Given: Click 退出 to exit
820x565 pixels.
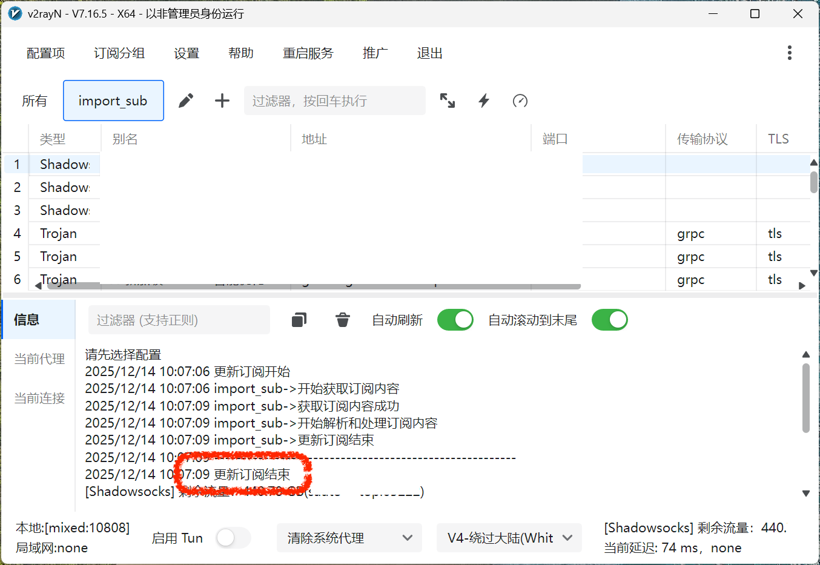Looking at the screenshot, I should [x=429, y=53].
